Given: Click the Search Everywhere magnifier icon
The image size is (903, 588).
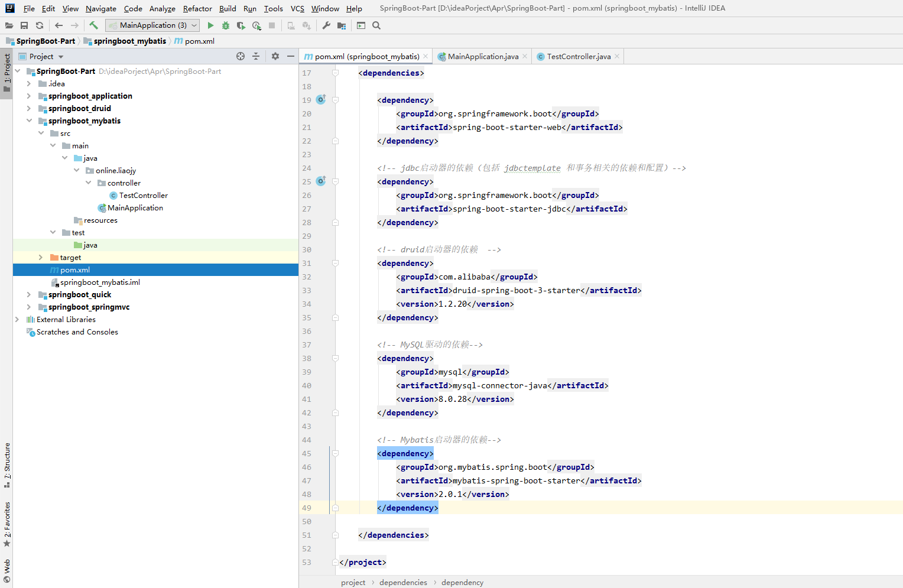Looking at the screenshot, I should click(376, 25).
